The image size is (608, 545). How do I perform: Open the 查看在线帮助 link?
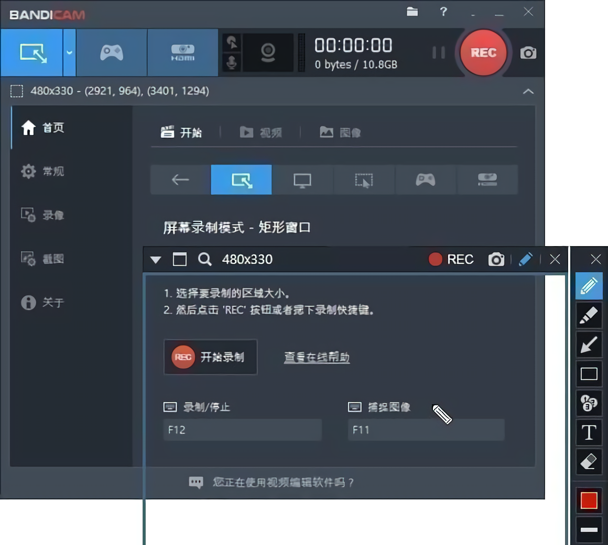point(317,357)
